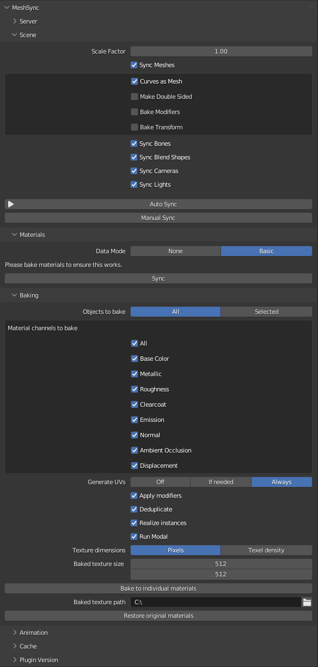
Task: Click the 'Material channels to bake' label
Action: point(42,328)
